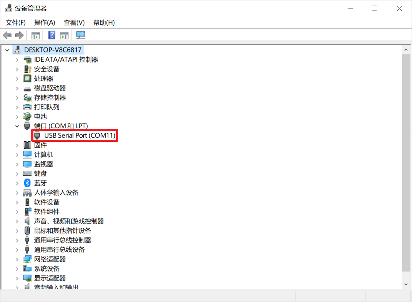Expand the 磁盘驱动器 category
The width and height of the screenshot is (412, 302).
click(x=17, y=88)
